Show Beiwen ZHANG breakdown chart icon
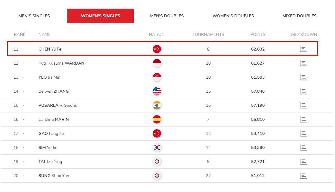The image size is (335, 192). pyautogui.click(x=303, y=91)
